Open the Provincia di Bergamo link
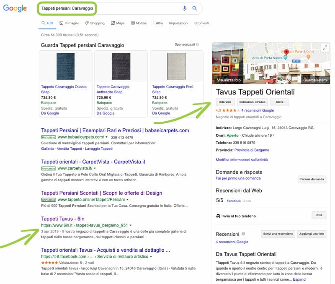Image resolution: width=335 pixels, height=284 pixels. pyautogui.click(x=252, y=150)
